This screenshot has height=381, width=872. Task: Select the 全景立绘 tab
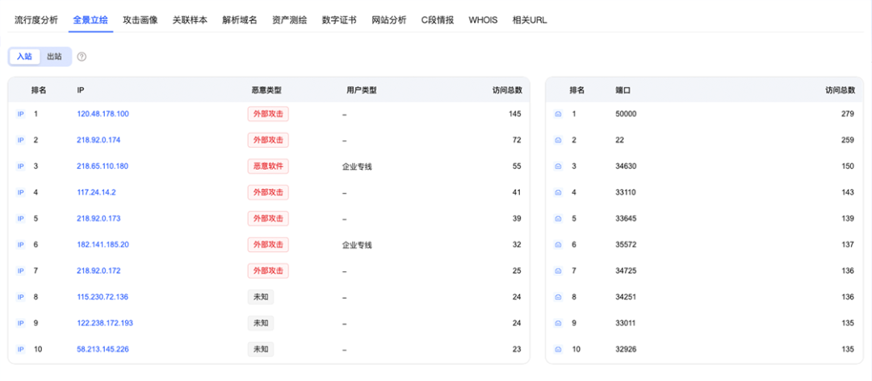(90, 20)
